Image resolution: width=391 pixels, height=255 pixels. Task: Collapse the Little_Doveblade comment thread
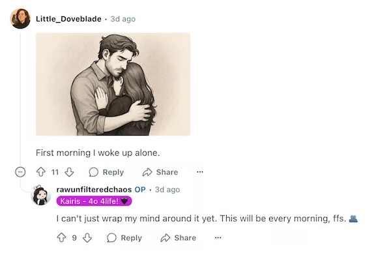pos(20,172)
